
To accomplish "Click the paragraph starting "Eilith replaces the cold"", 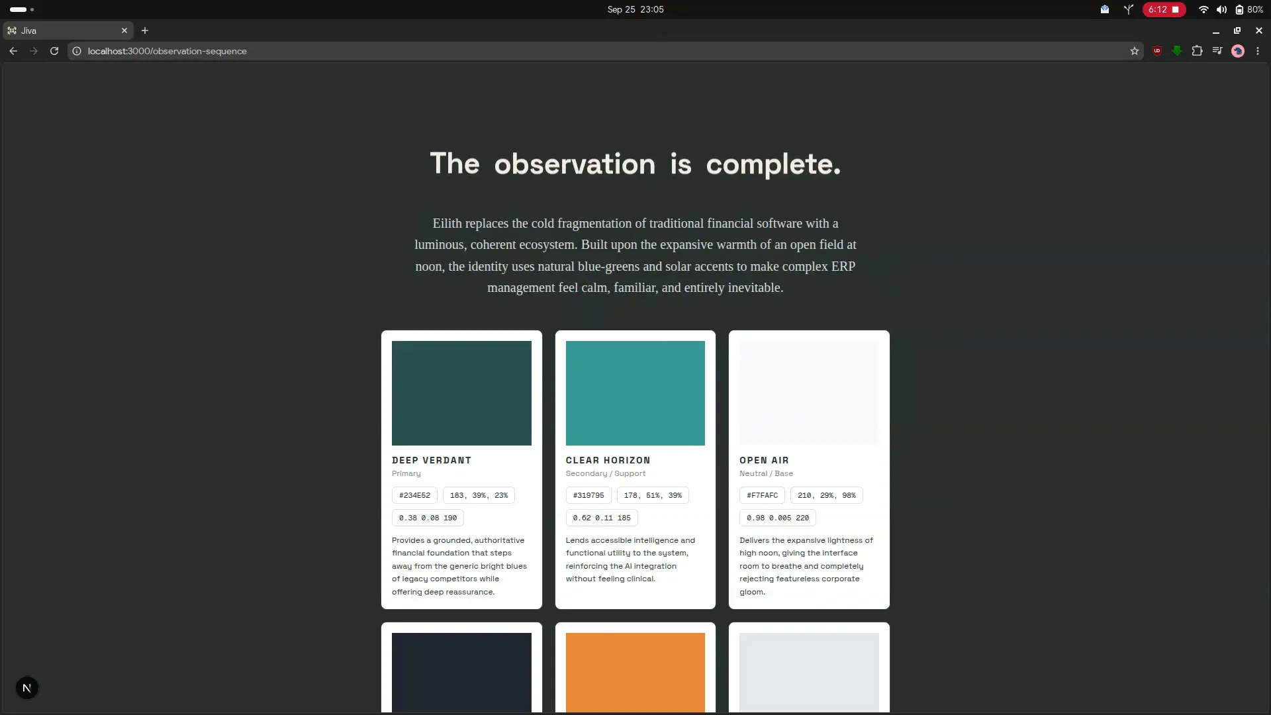I will [635, 256].
